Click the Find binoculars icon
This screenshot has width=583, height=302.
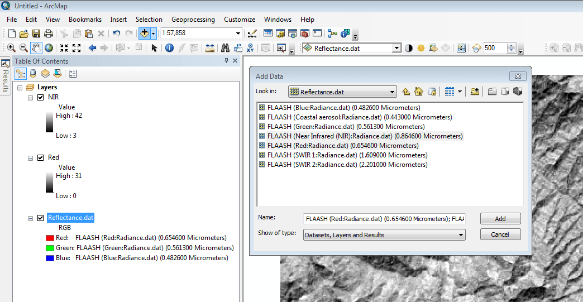[x=225, y=48]
